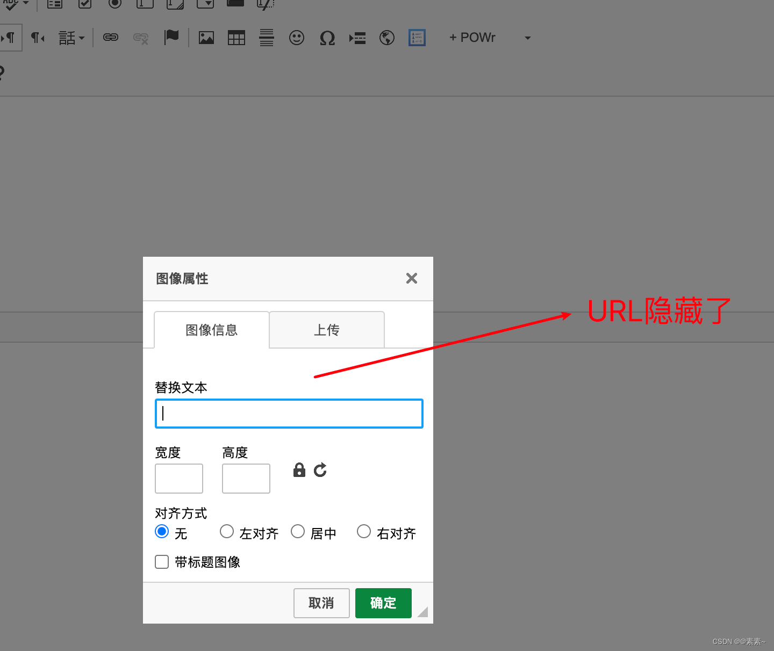Viewport: 774px width, 651px height.
Task: Select the 右对齐 radio button
Action: 364,531
